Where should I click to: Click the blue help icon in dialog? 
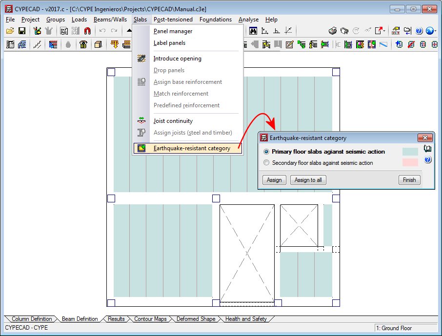click(x=427, y=160)
